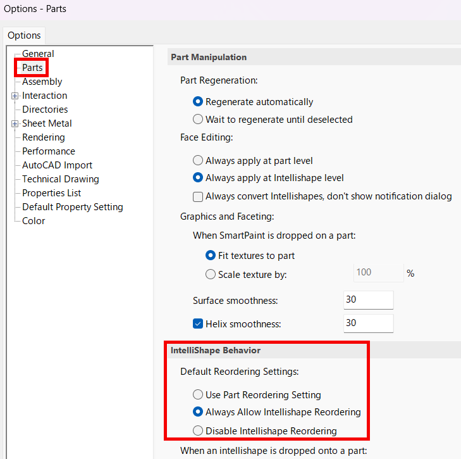
Task: Toggle the Helix smoothness checkbox
Action: 198,324
